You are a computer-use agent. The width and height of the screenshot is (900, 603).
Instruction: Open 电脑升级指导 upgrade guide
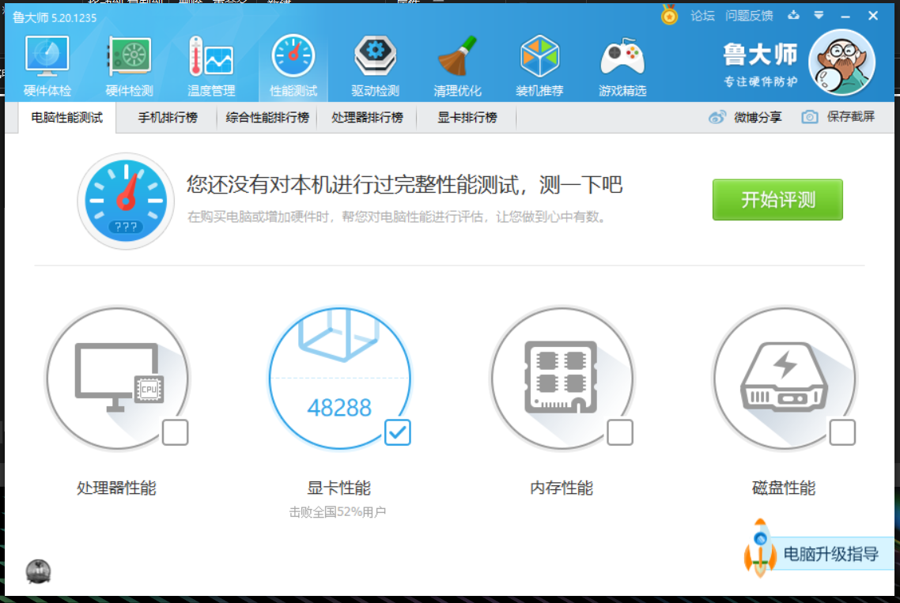830,554
